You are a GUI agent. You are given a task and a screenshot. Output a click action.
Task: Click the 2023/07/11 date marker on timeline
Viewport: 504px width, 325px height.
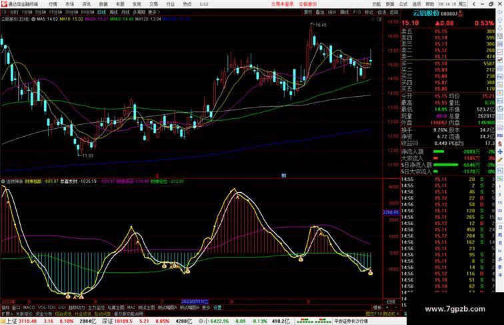point(195,302)
